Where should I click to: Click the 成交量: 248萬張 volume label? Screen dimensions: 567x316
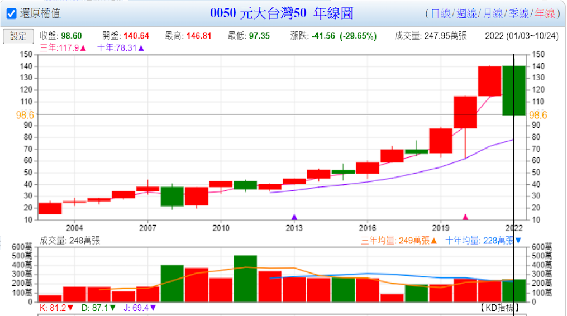point(69,241)
